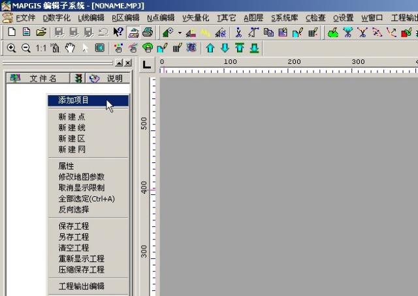Close the project panel with the X button
This screenshot has width=418, height=296.
[x=128, y=63]
